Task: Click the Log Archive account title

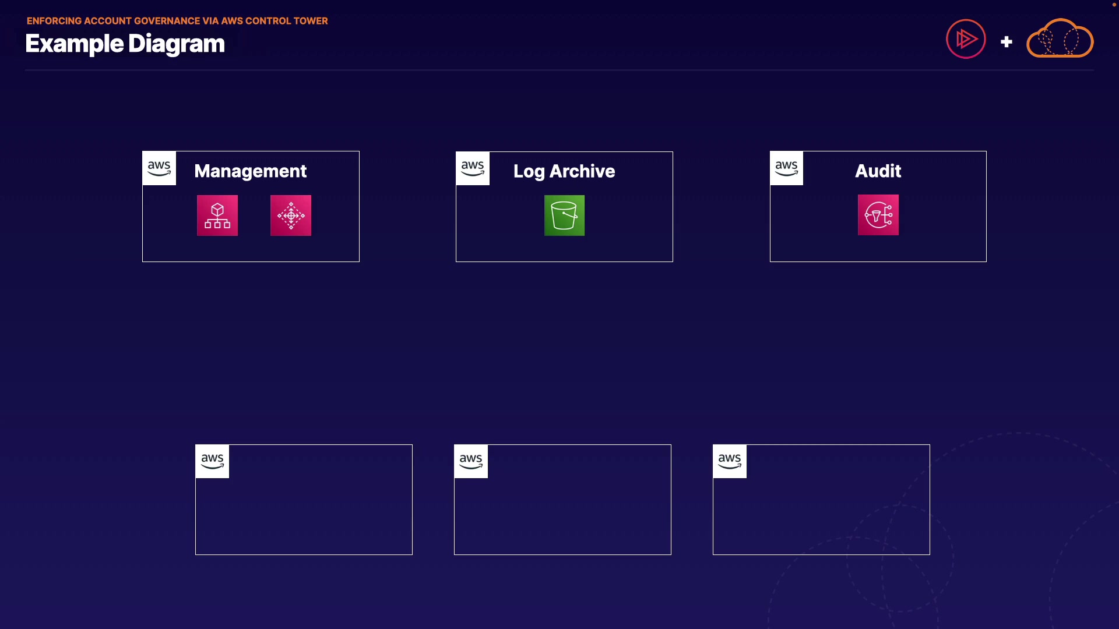Action: 564,171
